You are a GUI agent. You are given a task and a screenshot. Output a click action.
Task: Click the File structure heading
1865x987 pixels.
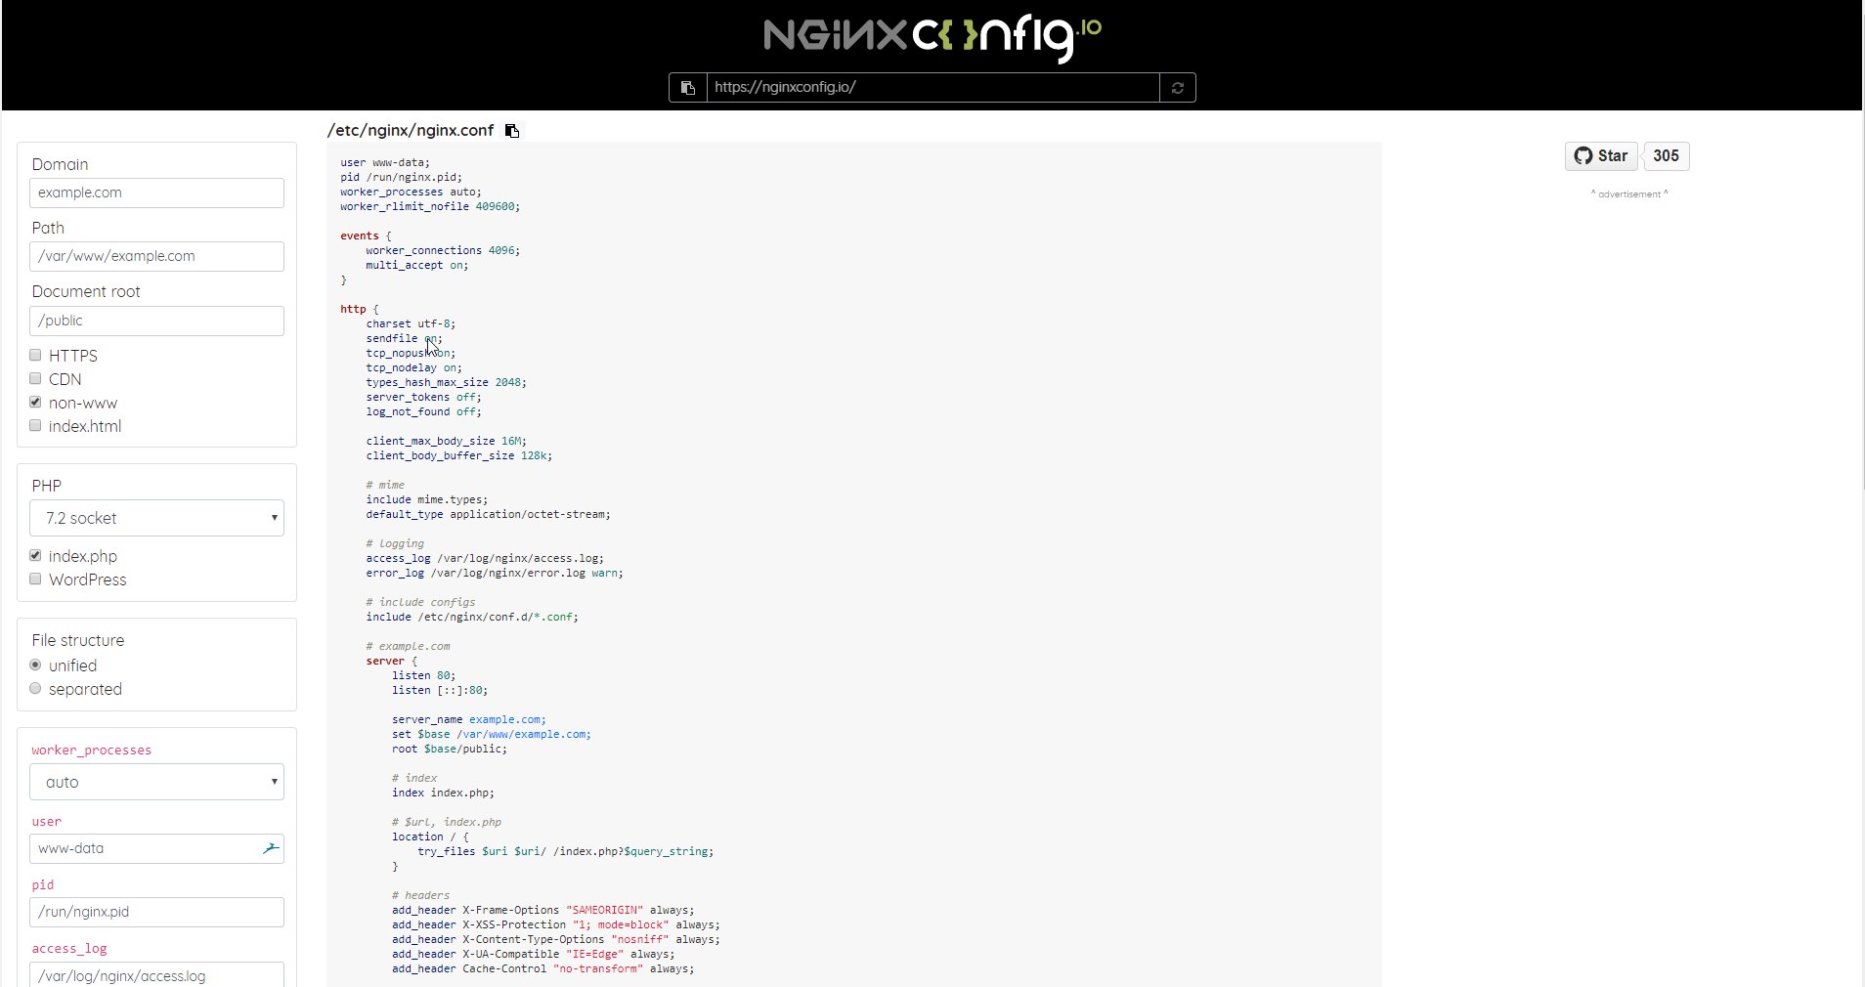[78, 640]
